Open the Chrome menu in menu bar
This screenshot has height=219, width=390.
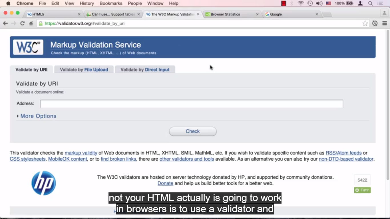25,3
